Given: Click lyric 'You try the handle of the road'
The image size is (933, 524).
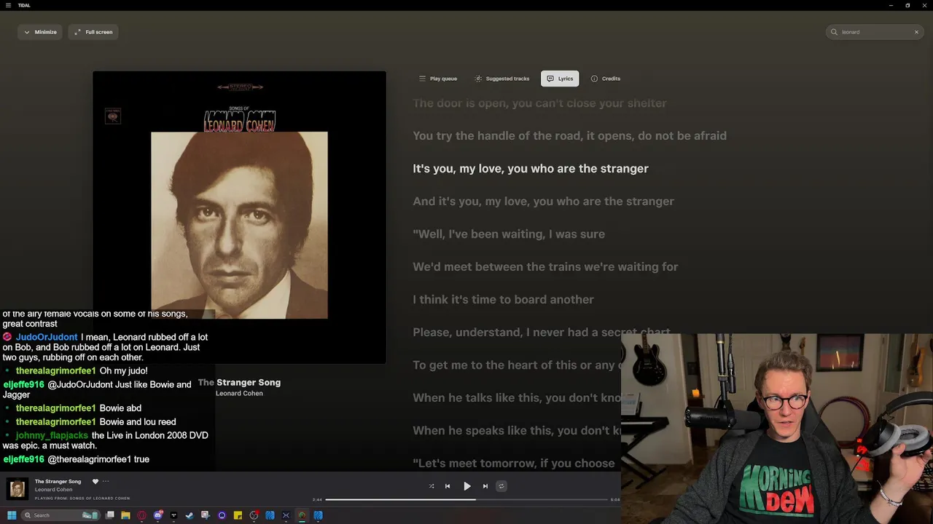Looking at the screenshot, I should pyautogui.click(x=570, y=135).
